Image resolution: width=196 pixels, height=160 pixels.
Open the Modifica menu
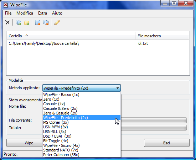coord(25,13)
